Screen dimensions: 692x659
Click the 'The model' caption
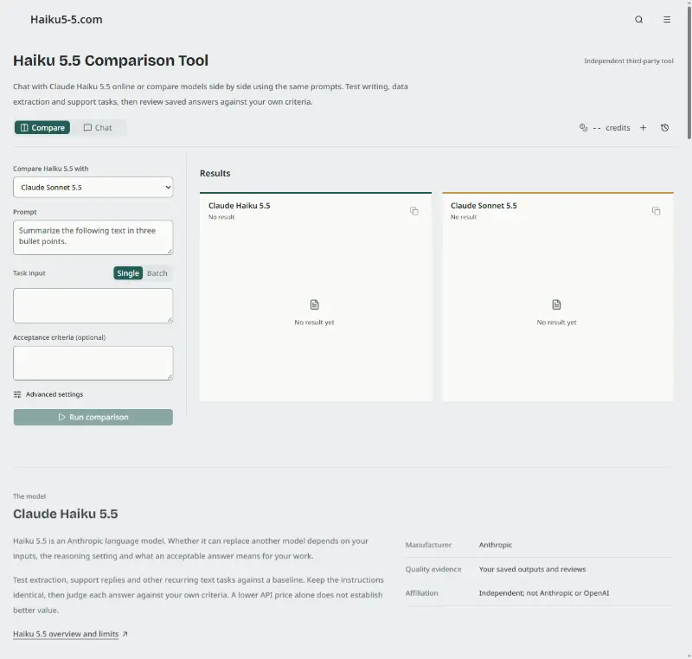pos(29,496)
